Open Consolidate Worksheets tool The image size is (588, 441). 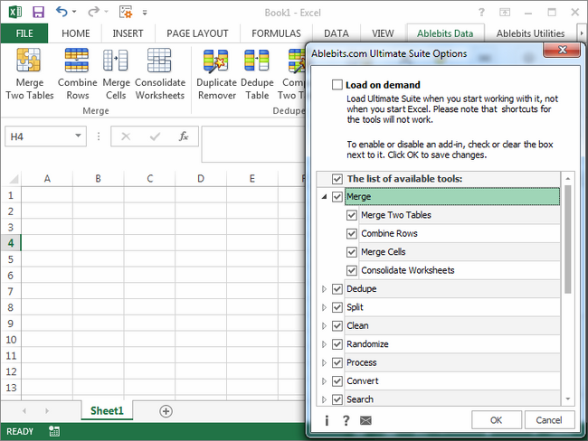point(160,74)
